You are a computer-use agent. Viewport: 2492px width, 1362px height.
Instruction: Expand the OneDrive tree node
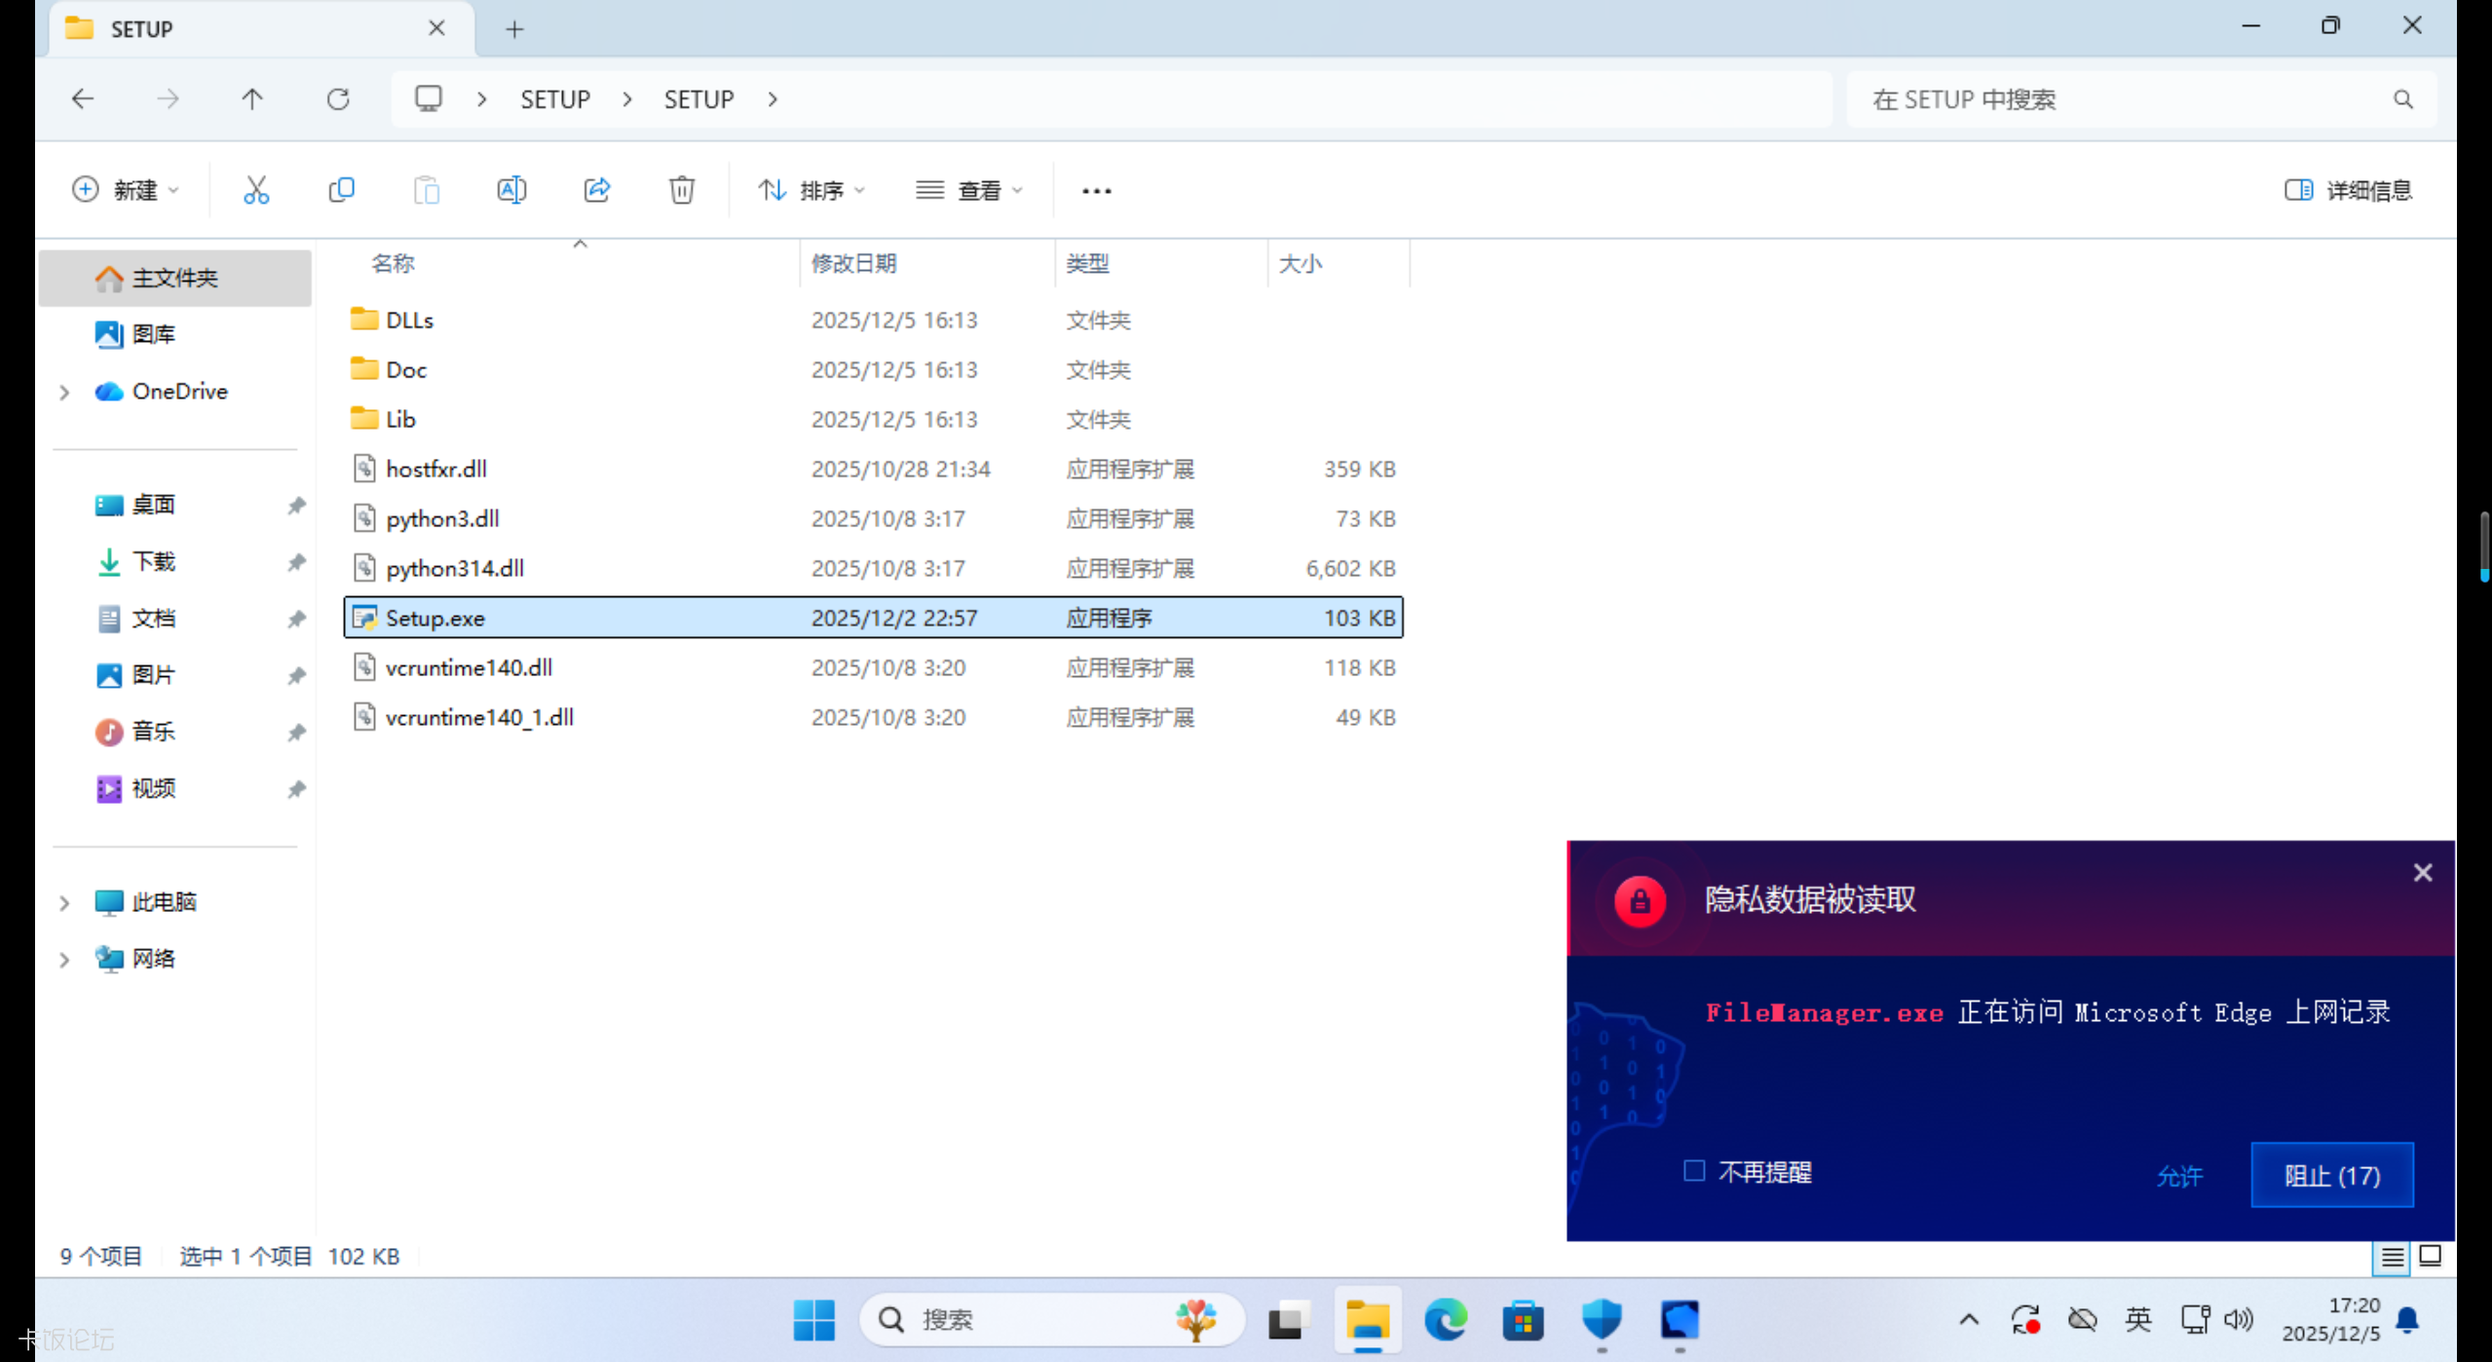pos(64,392)
